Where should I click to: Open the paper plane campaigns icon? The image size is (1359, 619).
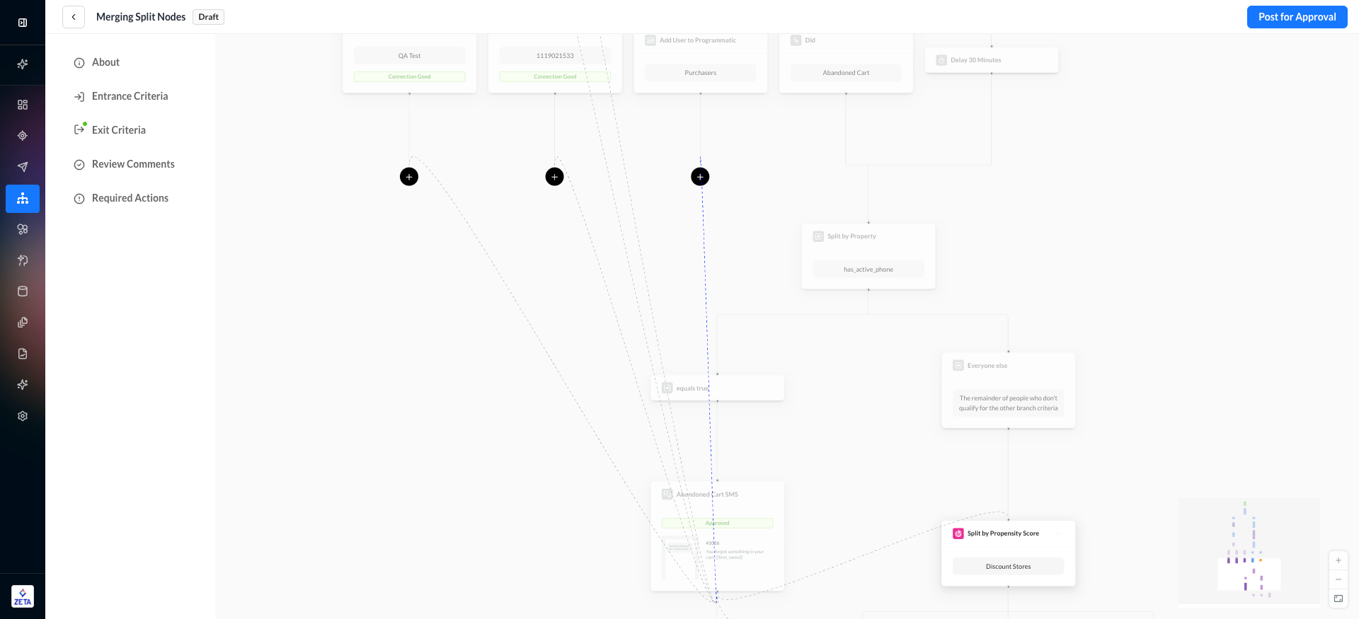pyautogui.click(x=23, y=167)
